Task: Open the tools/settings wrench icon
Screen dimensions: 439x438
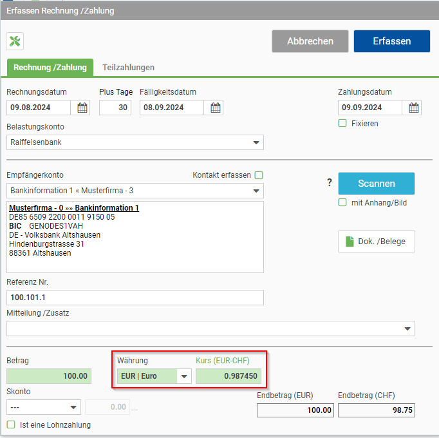Action: 15,41
